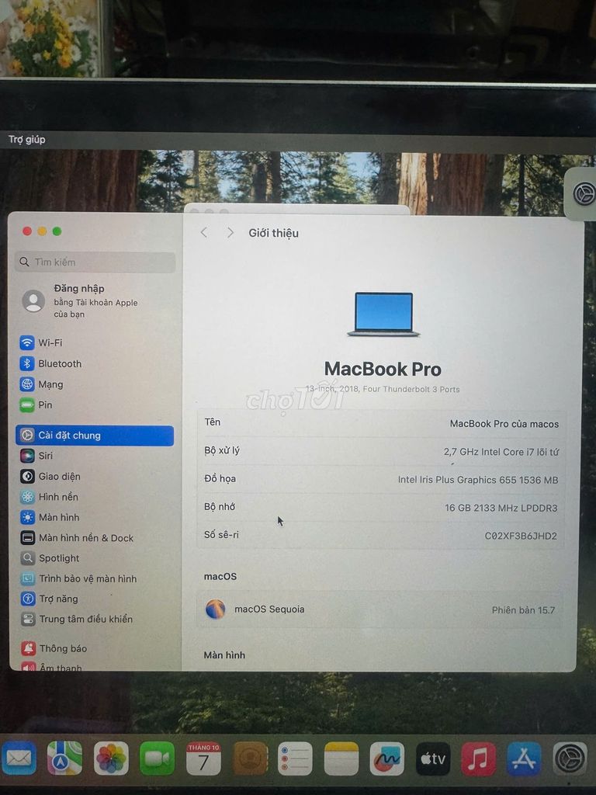Go forward with the right chevron
596x795 pixels.
tap(230, 233)
